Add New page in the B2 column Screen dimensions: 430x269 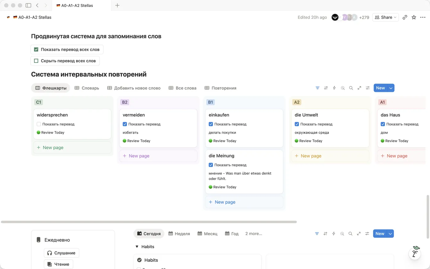(x=158, y=156)
